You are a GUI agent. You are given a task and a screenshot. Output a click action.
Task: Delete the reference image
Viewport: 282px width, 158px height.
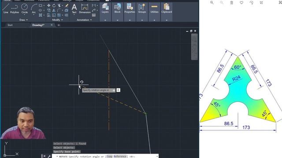(232, 3)
